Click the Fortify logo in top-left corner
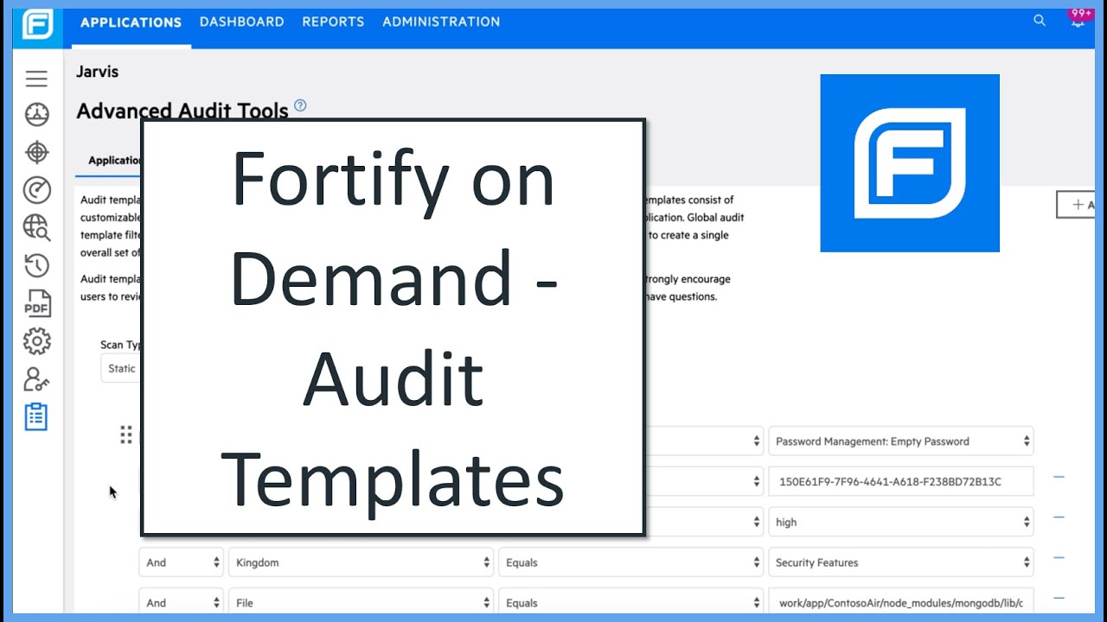 pos(37,23)
